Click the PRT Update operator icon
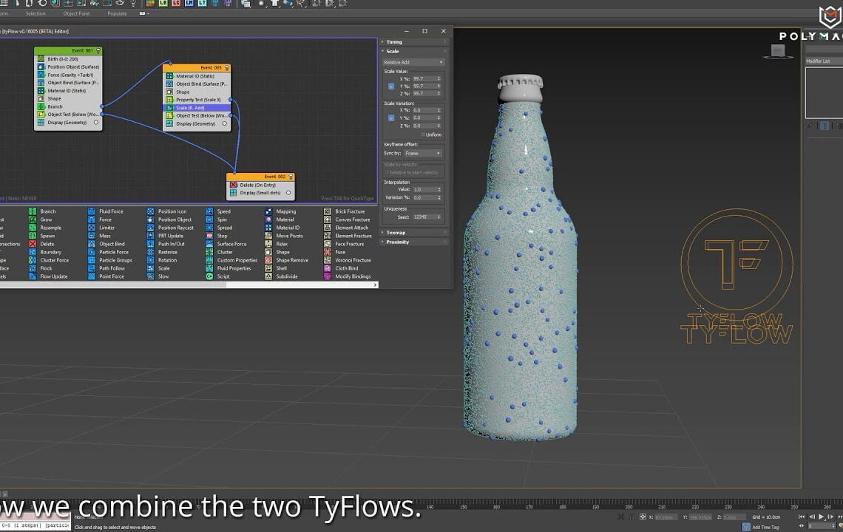Screen dimensions: 843x532 tap(151, 236)
